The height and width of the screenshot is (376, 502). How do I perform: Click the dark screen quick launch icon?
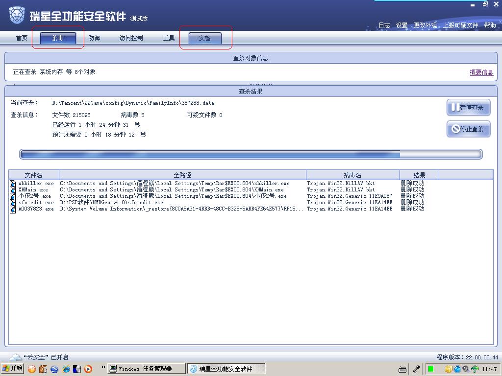[x=77, y=369]
